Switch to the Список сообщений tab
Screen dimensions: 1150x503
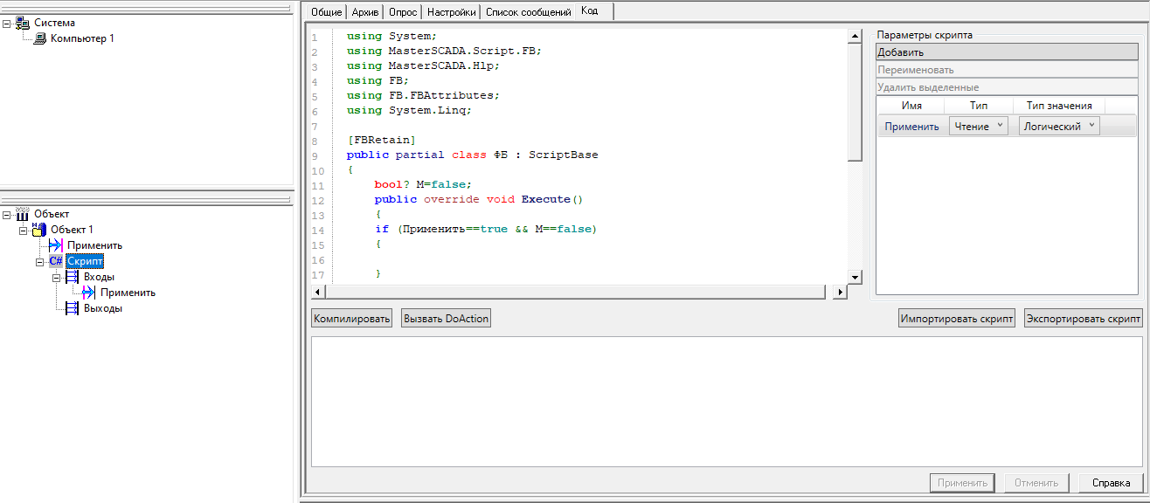[528, 12]
